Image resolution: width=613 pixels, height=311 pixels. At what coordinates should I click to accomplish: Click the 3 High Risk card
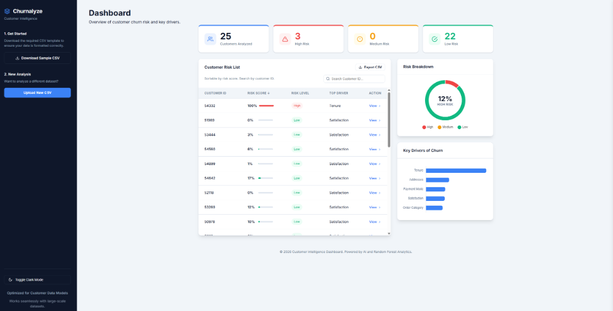308,39
